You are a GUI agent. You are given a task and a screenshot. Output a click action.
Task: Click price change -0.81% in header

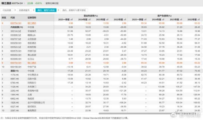[38, 3]
